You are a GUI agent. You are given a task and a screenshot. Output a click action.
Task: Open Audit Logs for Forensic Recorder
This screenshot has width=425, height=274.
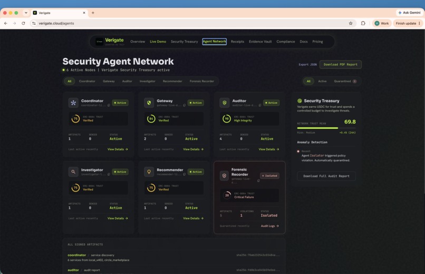coord(269,226)
